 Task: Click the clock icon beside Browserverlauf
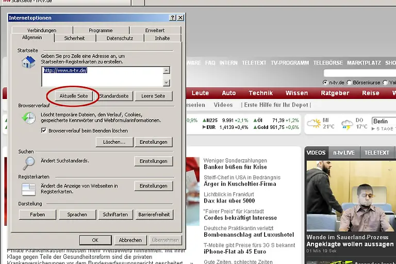point(28,118)
